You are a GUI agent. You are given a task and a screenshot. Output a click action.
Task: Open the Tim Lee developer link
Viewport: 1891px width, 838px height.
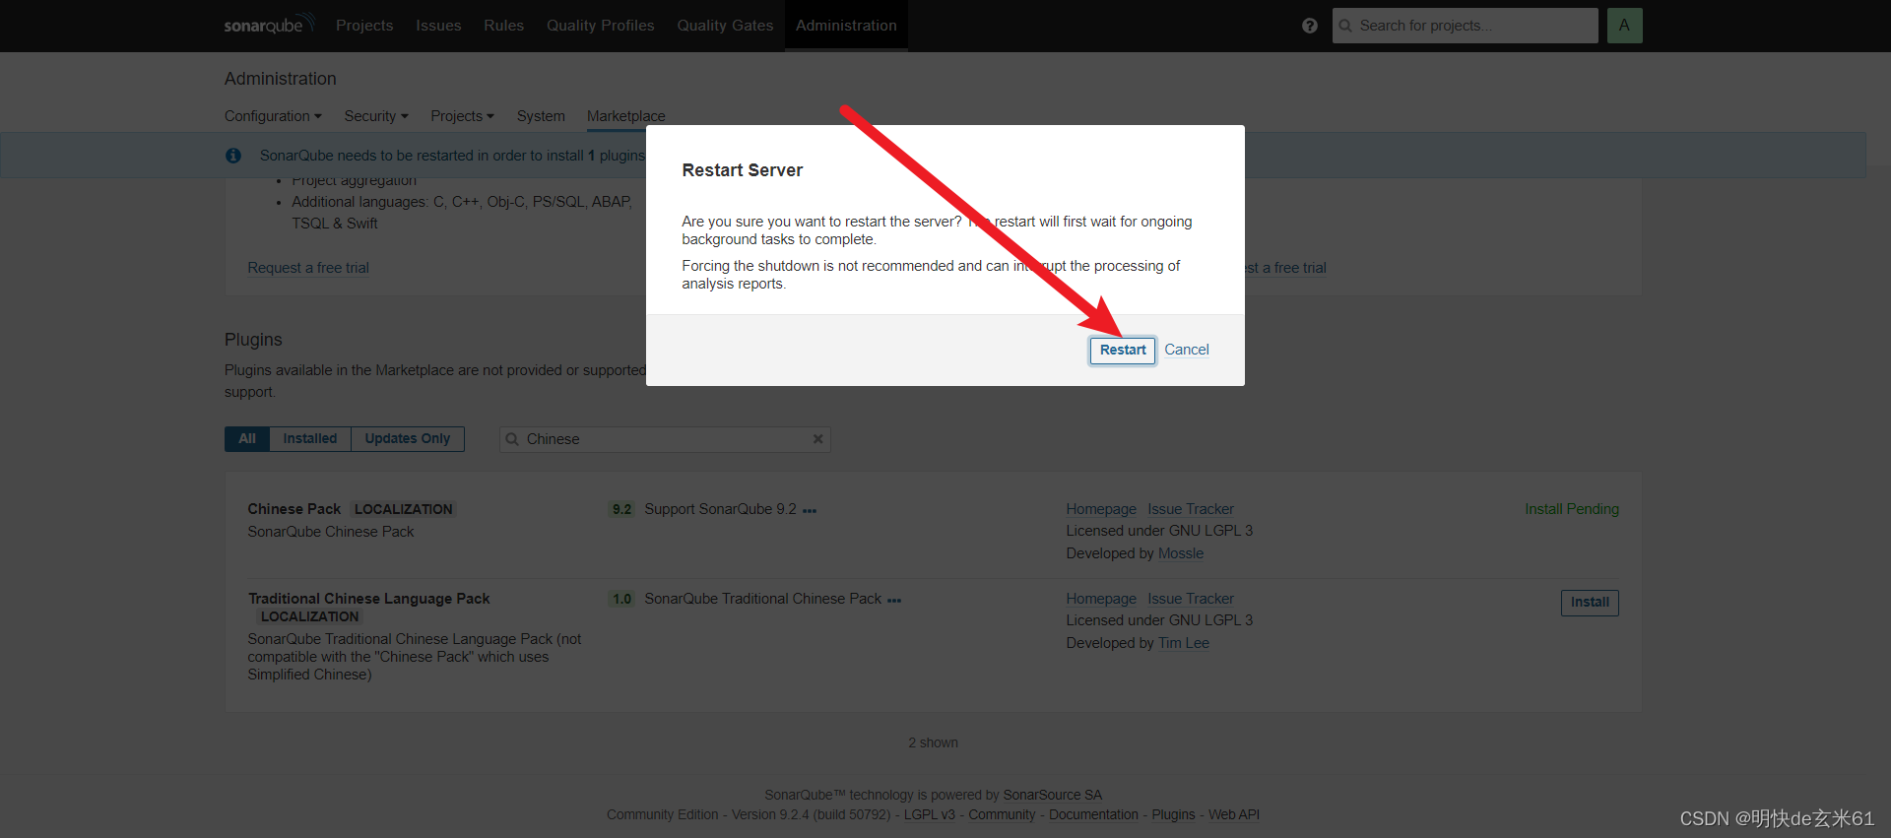pyautogui.click(x=1184, y=643)
